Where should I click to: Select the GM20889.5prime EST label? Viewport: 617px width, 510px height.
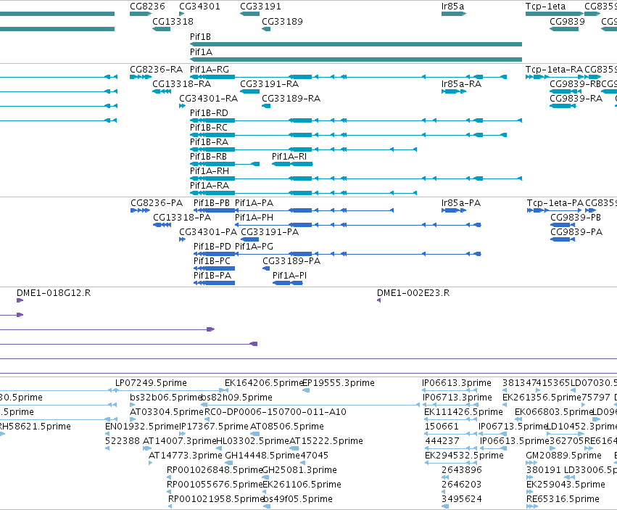coord(563,456)
